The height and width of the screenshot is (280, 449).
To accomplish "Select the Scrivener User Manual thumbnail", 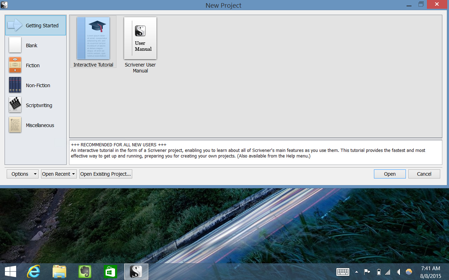I will coord(140,38).
